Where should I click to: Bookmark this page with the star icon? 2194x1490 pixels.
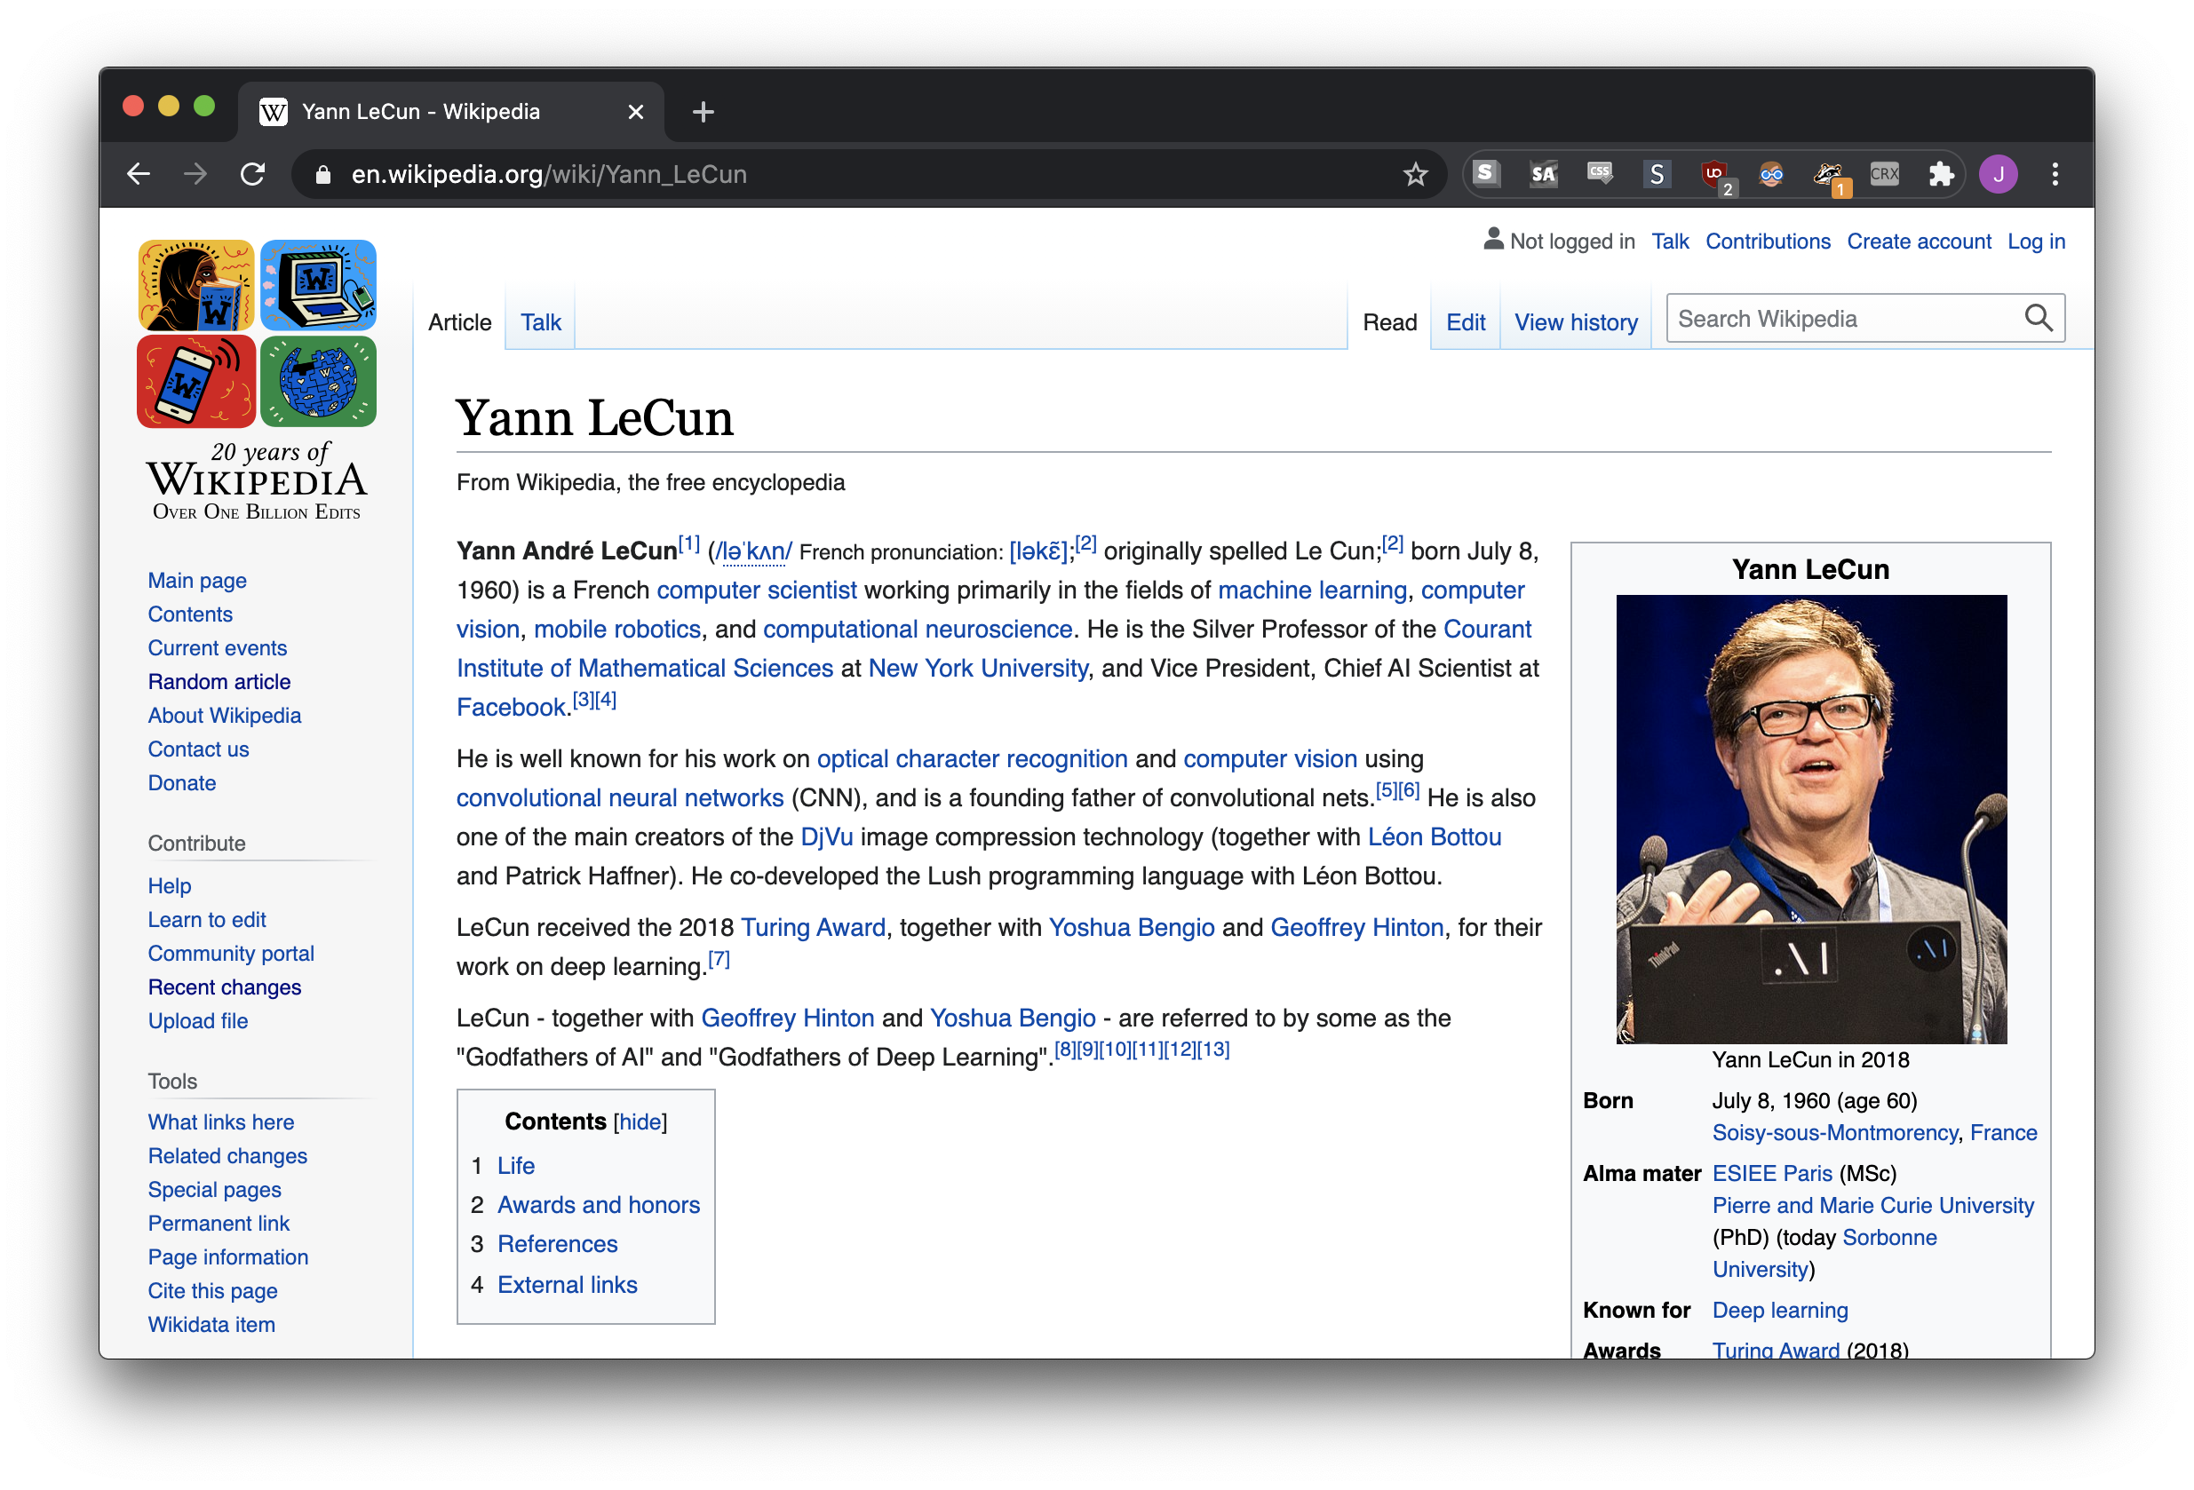click(x=1415, y=175)
